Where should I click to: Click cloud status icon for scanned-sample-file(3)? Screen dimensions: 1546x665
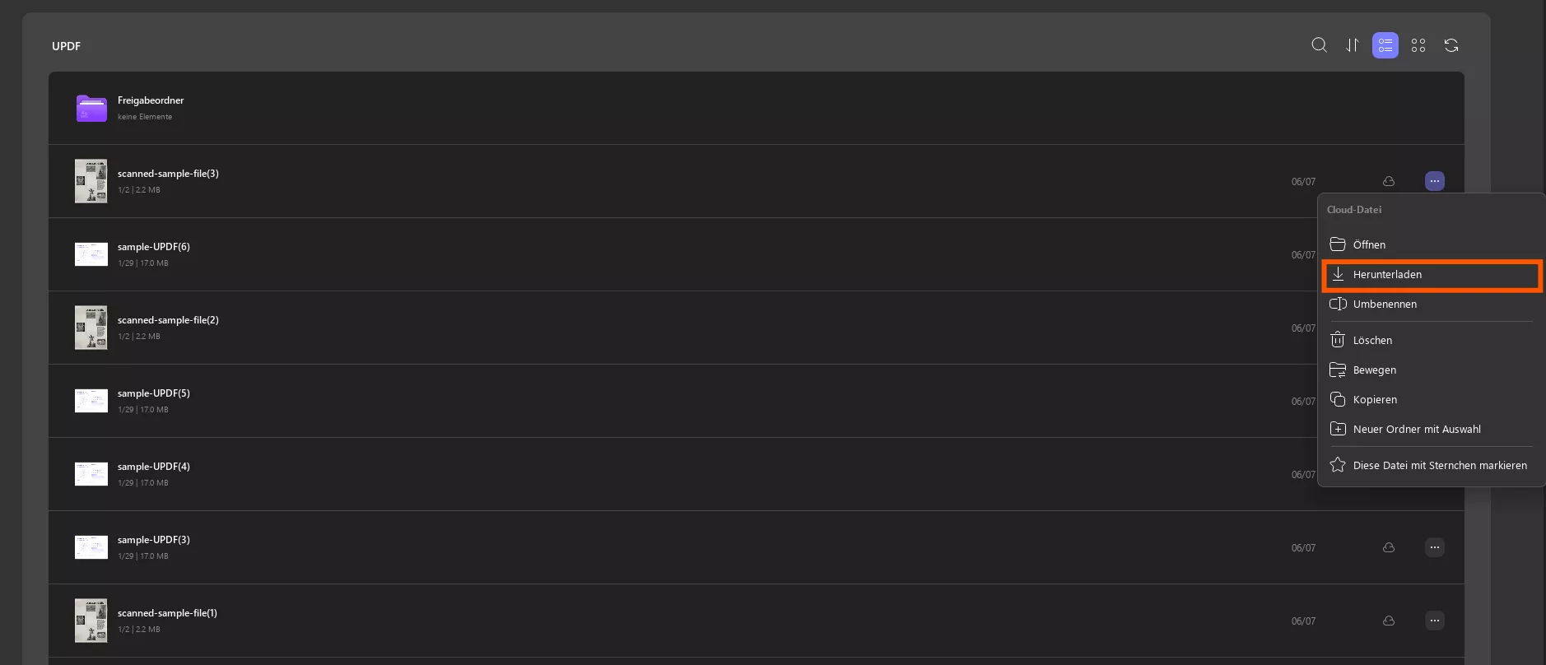click(x=1389, y=181)
